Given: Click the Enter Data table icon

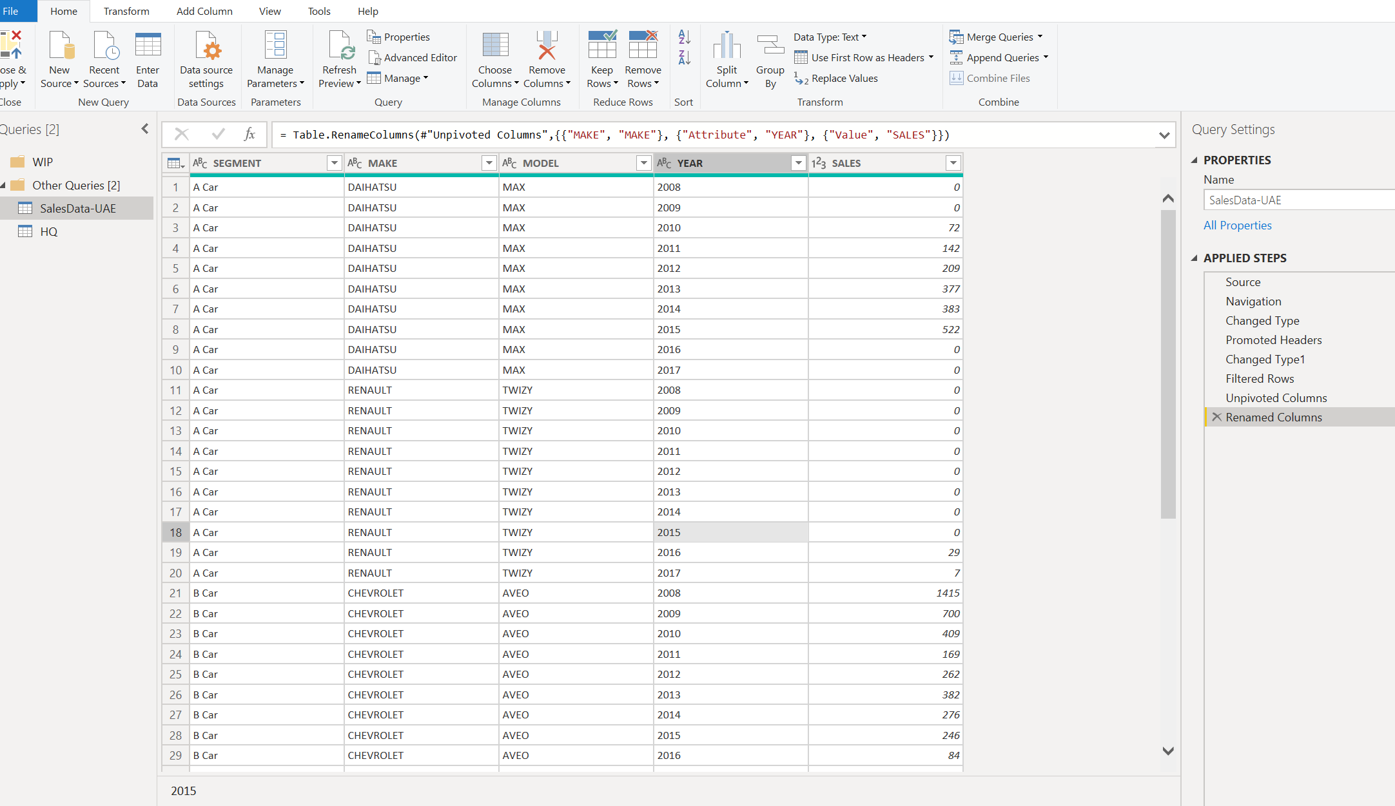Looking at the screenshot, I should (148, 46).
